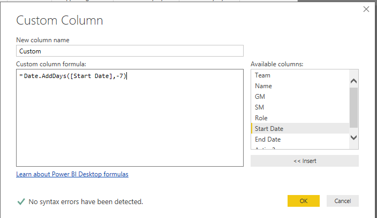
Task: Select Name in Available columns
Action: 300,86
